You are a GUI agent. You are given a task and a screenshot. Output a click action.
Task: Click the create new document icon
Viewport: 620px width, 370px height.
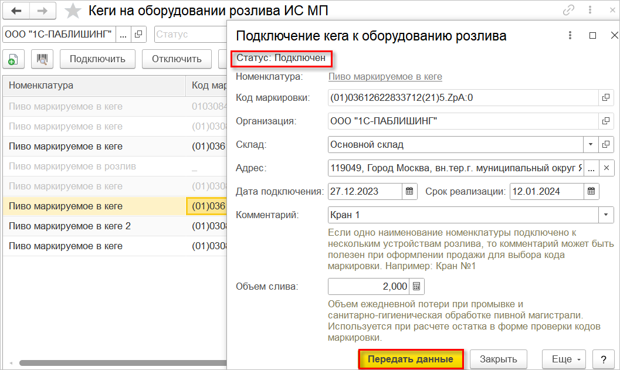(x=13, y=59)
